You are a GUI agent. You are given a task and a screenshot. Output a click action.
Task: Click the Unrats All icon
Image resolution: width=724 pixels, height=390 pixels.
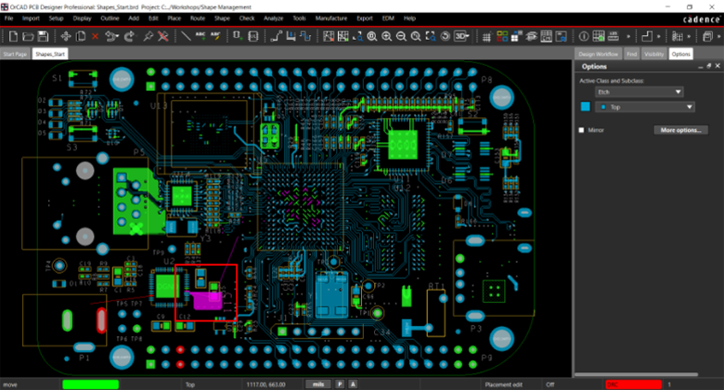(329, 36)
